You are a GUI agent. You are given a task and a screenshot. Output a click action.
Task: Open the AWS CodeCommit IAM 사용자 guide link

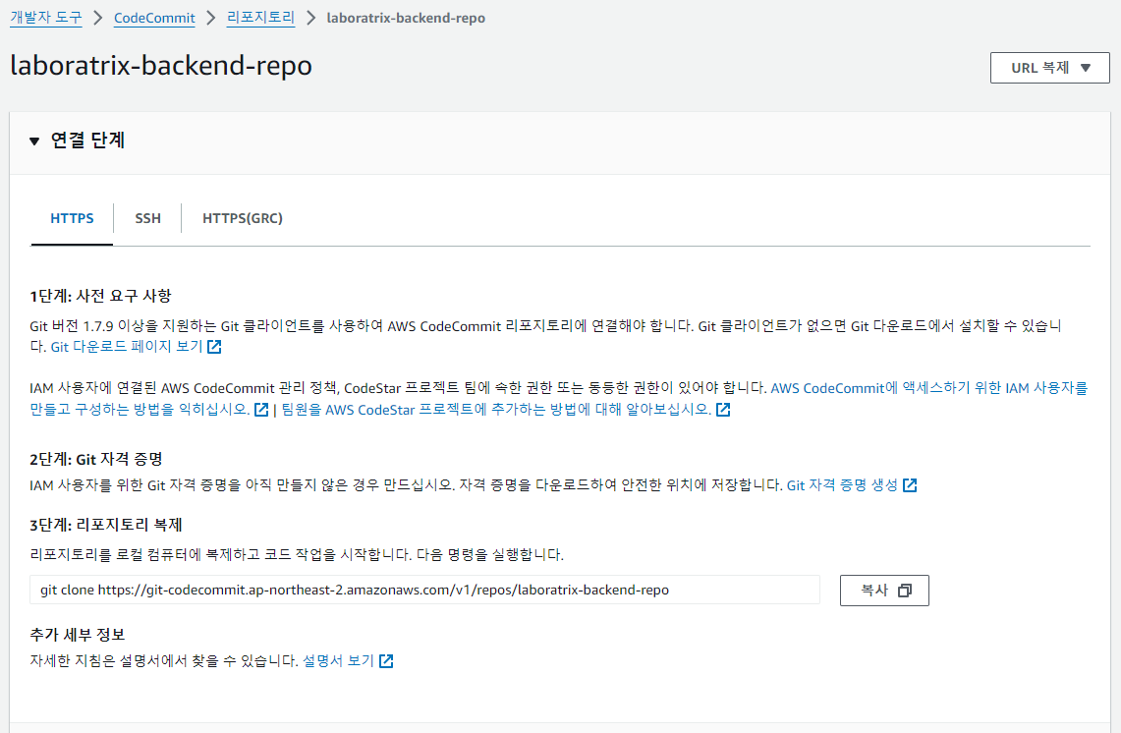[558, 398]
